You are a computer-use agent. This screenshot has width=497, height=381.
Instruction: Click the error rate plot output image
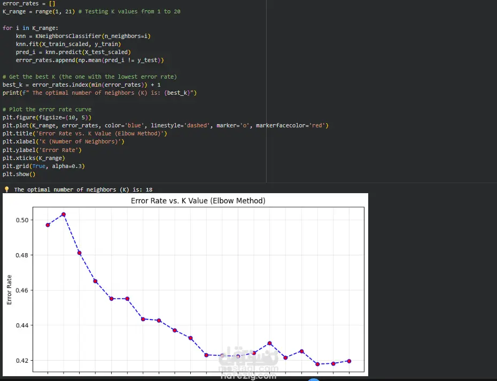click(185, 285)
